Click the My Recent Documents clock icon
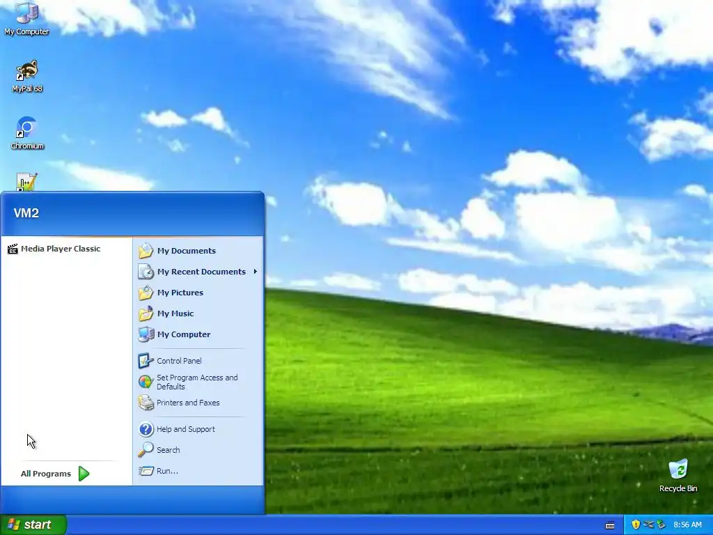713x535 pixels. pos(146,272)
